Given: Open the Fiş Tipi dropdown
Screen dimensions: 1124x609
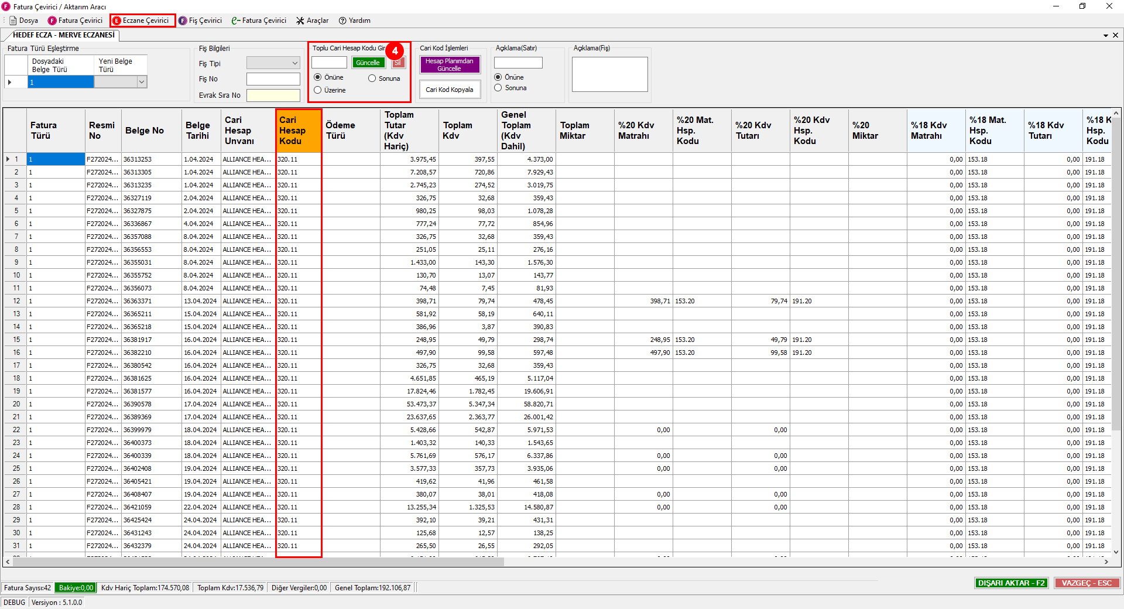Looking at the screenshot, I should pyautogui.click(x=273, y=63).
